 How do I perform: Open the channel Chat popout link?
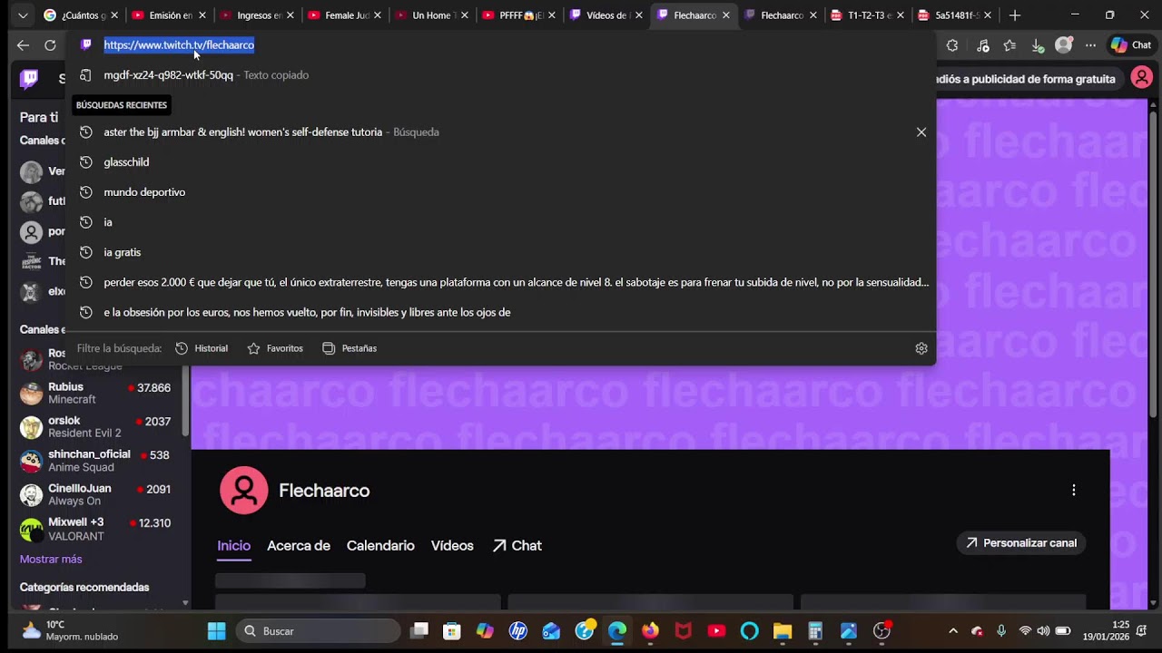517,546
